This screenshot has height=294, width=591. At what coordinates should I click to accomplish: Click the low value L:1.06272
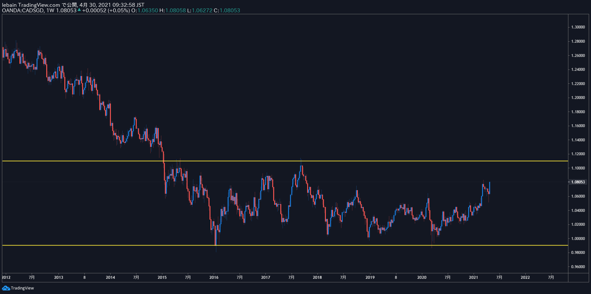(200, 10)
